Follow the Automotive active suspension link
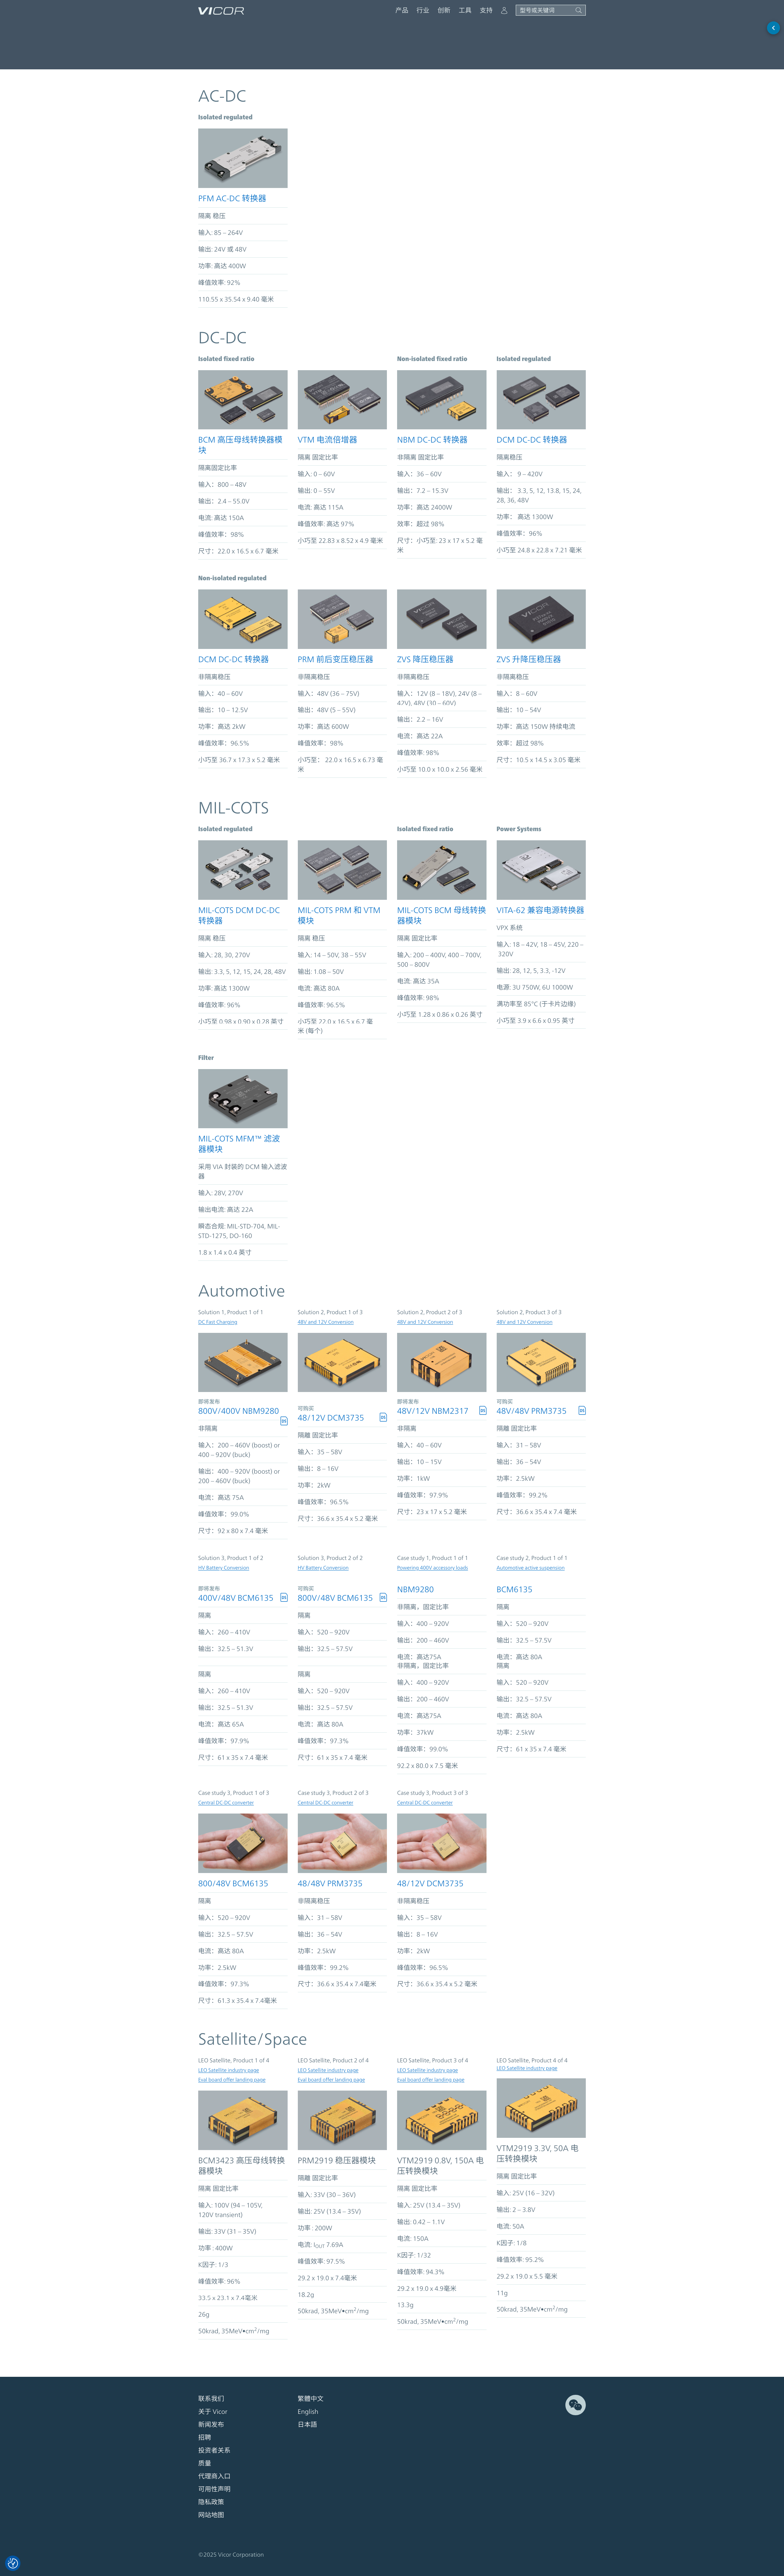 [530, 1568]
